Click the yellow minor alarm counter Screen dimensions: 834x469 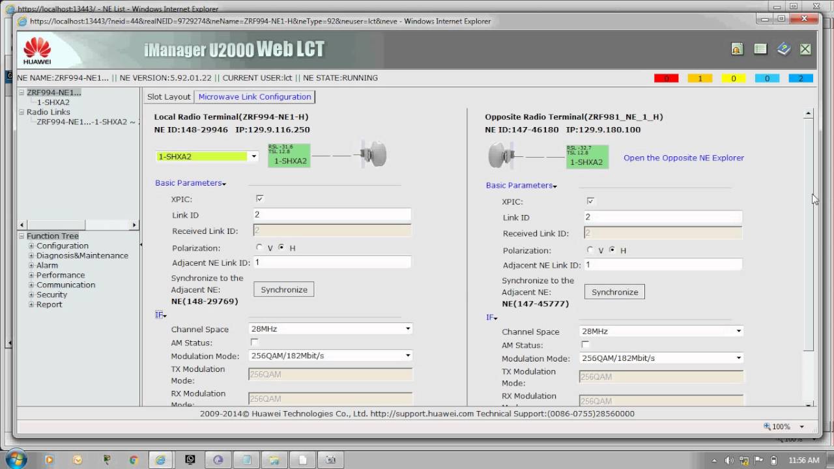point(734,78)
